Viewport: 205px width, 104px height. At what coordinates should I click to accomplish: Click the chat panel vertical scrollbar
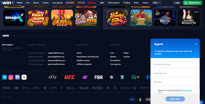199,73
